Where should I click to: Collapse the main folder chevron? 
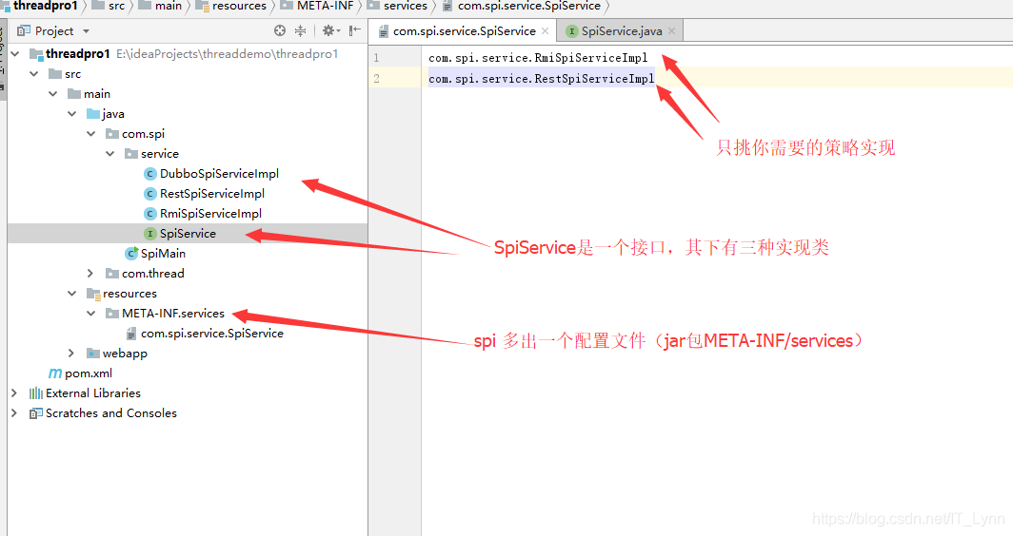point(53,94)
